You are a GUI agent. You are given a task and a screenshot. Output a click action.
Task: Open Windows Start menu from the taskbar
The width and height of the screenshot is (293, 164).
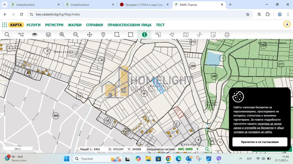point(66,158)
